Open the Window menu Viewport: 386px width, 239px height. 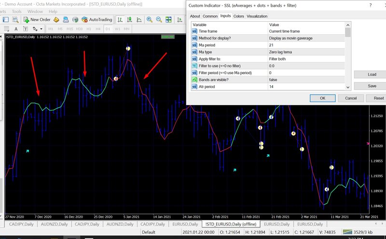[x=35, y=11]
